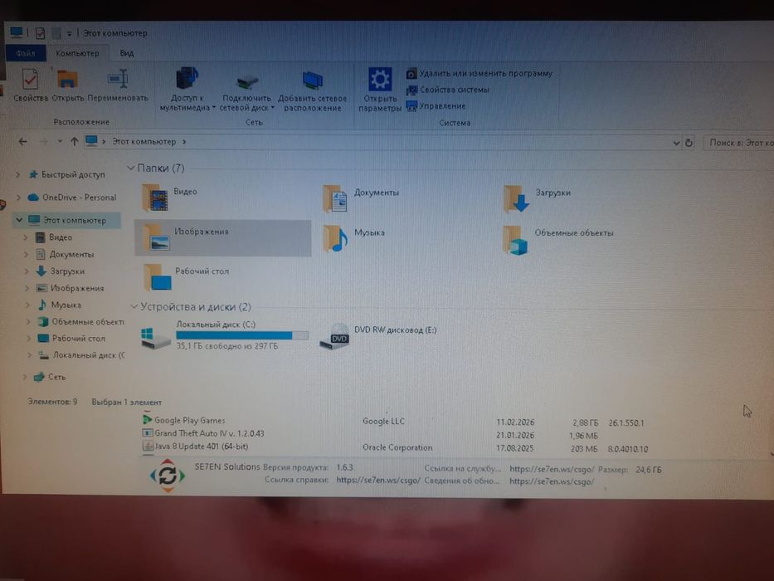Image resolution: width=774 pixels, height=581 pixels.
Task: Go up one level with up arrow
Action: click(75, 141)
